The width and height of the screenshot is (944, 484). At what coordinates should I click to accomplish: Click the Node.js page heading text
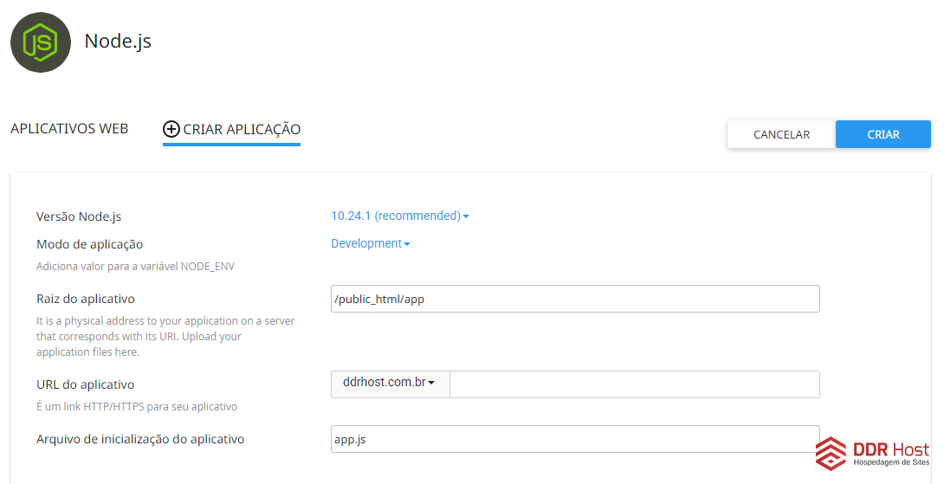(x=118, y=41)
